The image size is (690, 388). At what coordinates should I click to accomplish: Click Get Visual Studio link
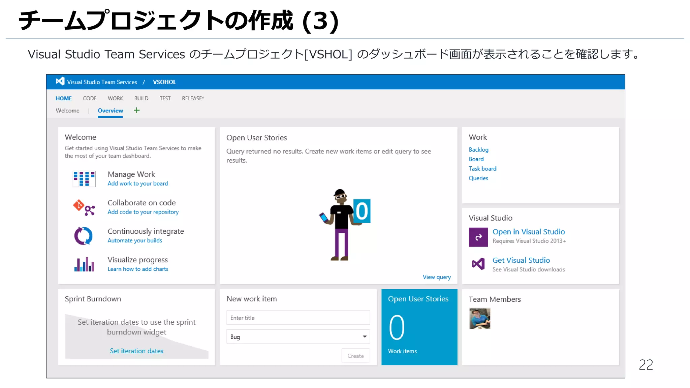tap(521, 260)
